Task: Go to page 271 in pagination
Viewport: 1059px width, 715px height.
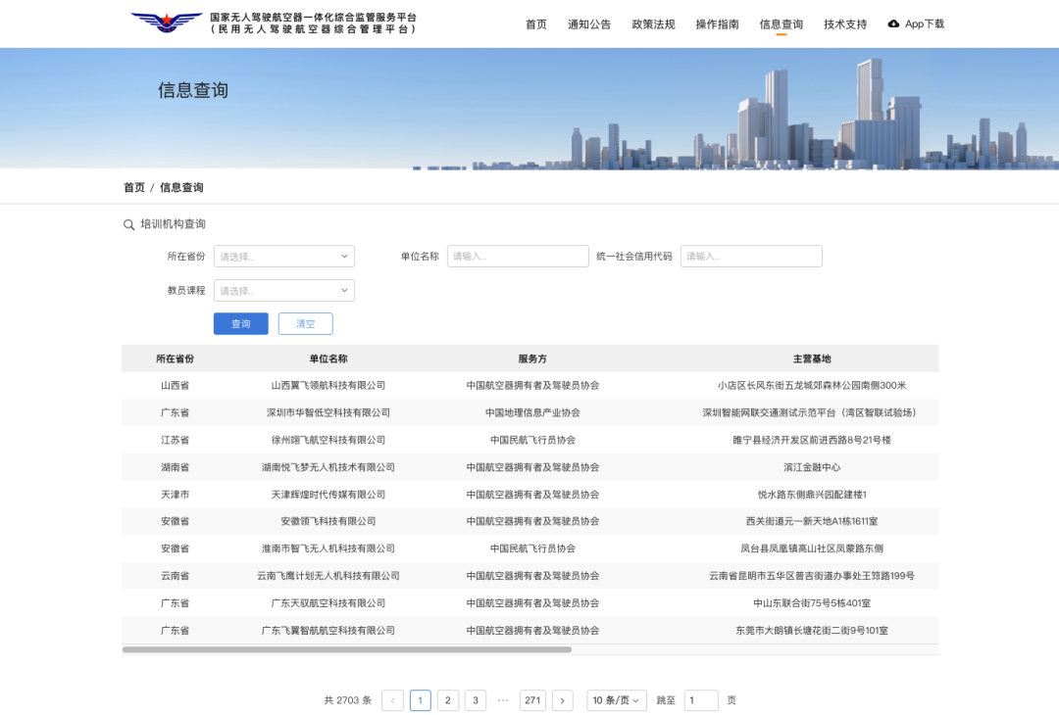Action: point(532,700)
